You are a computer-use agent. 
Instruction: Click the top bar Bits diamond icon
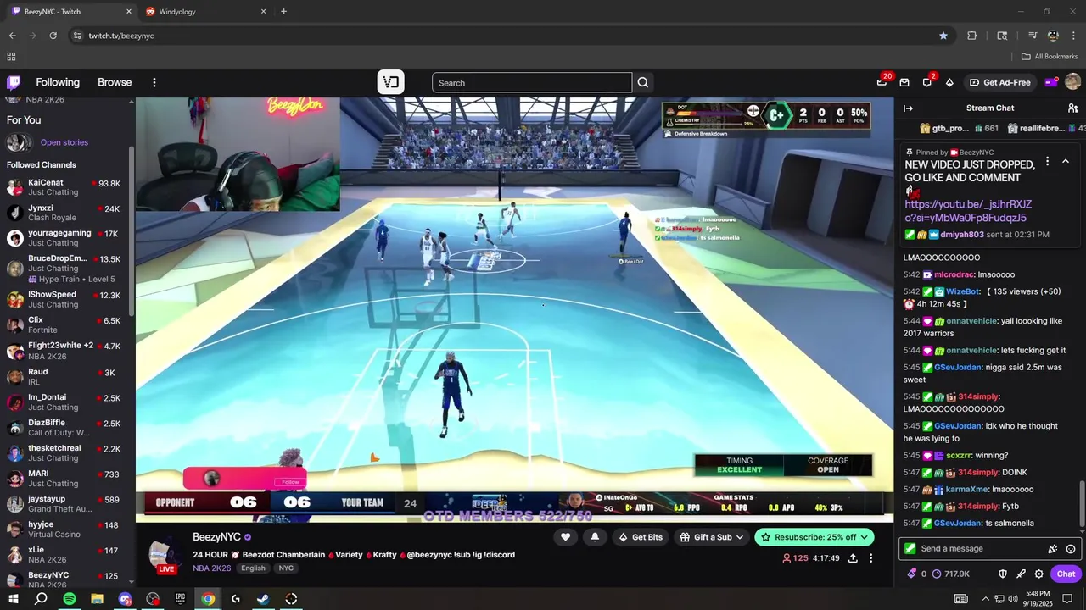click(x=949, y=82)
